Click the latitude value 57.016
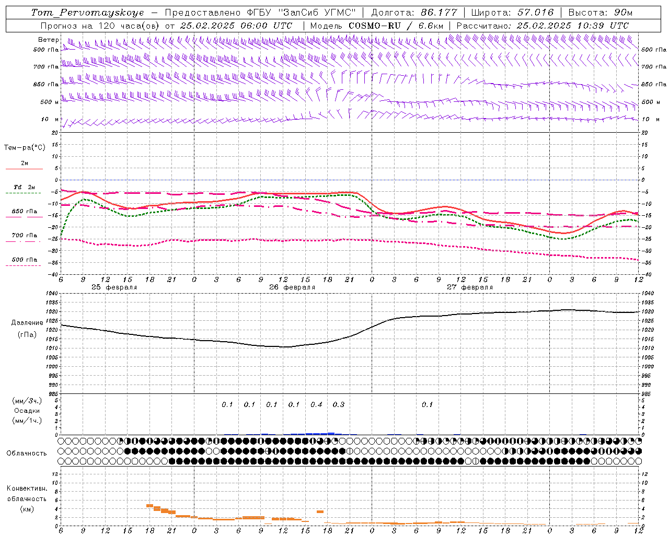This screenshot has width=669, height=535. pyautogui.click(x=535, y=13)
